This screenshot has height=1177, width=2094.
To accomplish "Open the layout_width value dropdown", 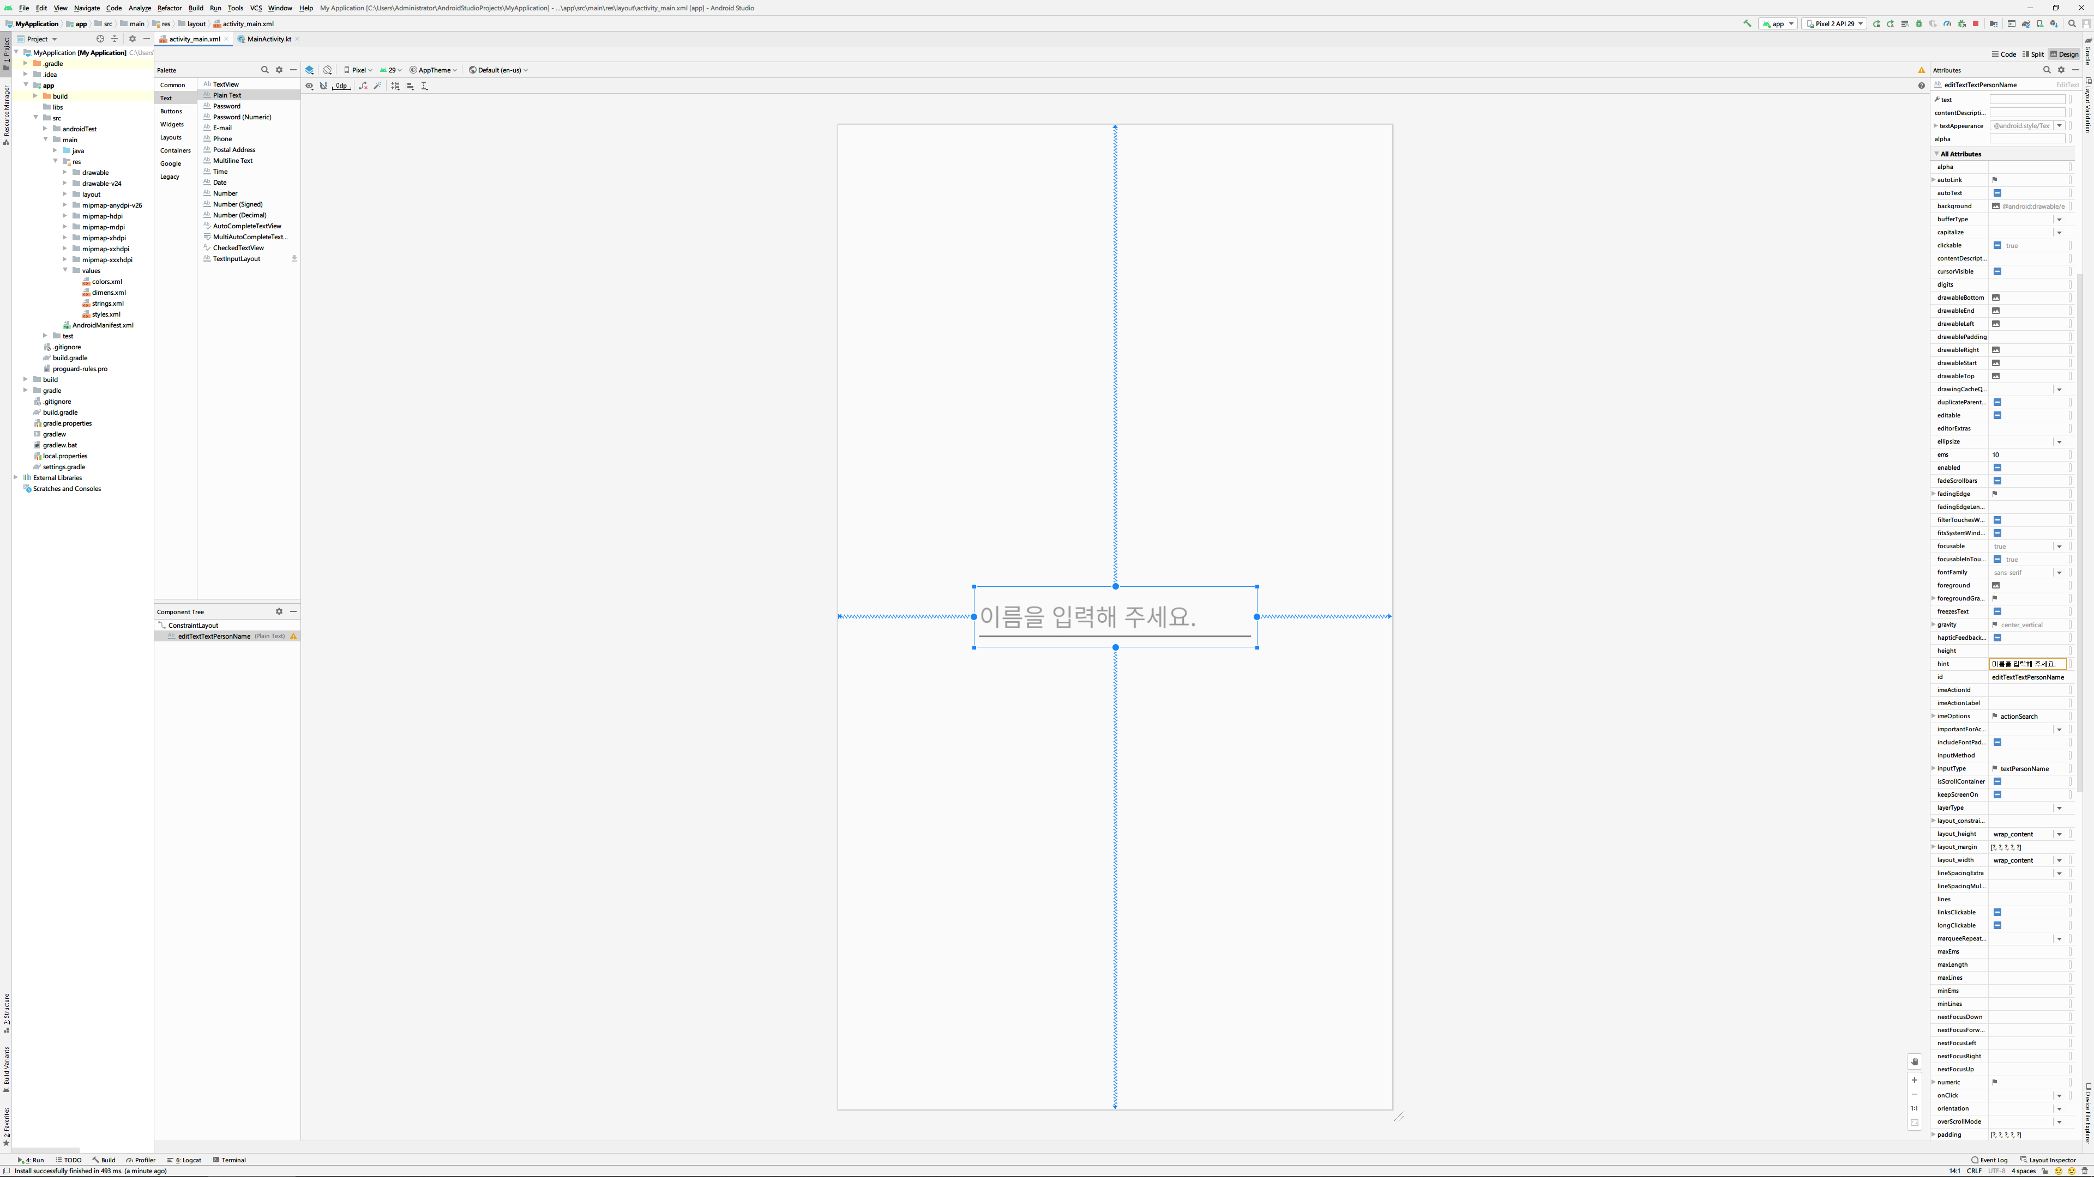I will [2059, 860].
